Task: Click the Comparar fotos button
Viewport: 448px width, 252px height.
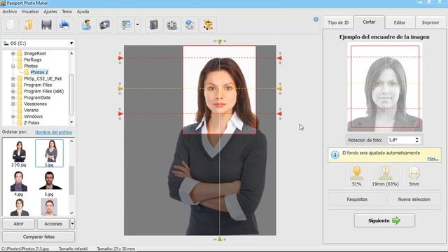Action: point(38,237)
